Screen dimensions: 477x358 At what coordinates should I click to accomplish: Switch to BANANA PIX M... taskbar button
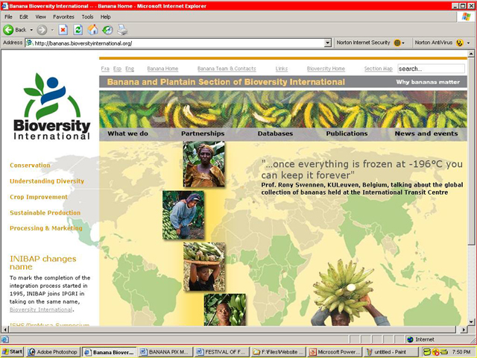pos(165,352)
